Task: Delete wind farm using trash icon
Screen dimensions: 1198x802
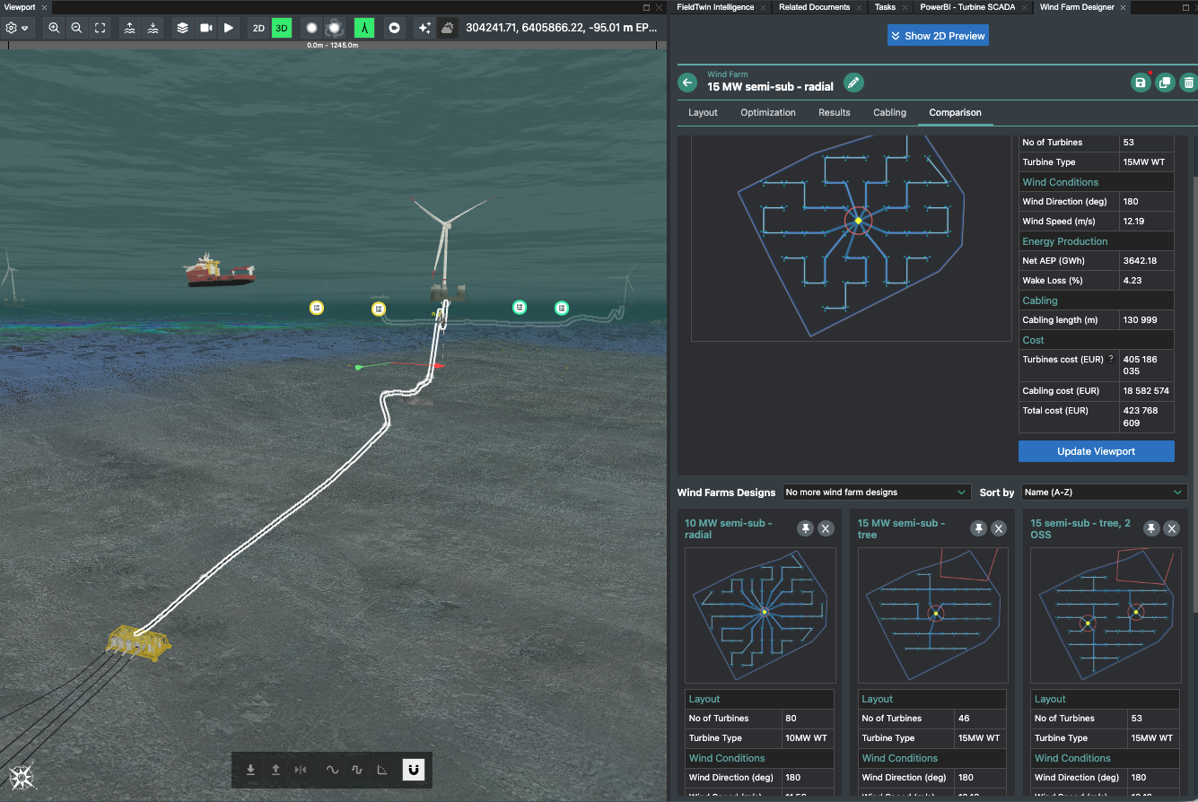Action: [x=1188, y=83]
